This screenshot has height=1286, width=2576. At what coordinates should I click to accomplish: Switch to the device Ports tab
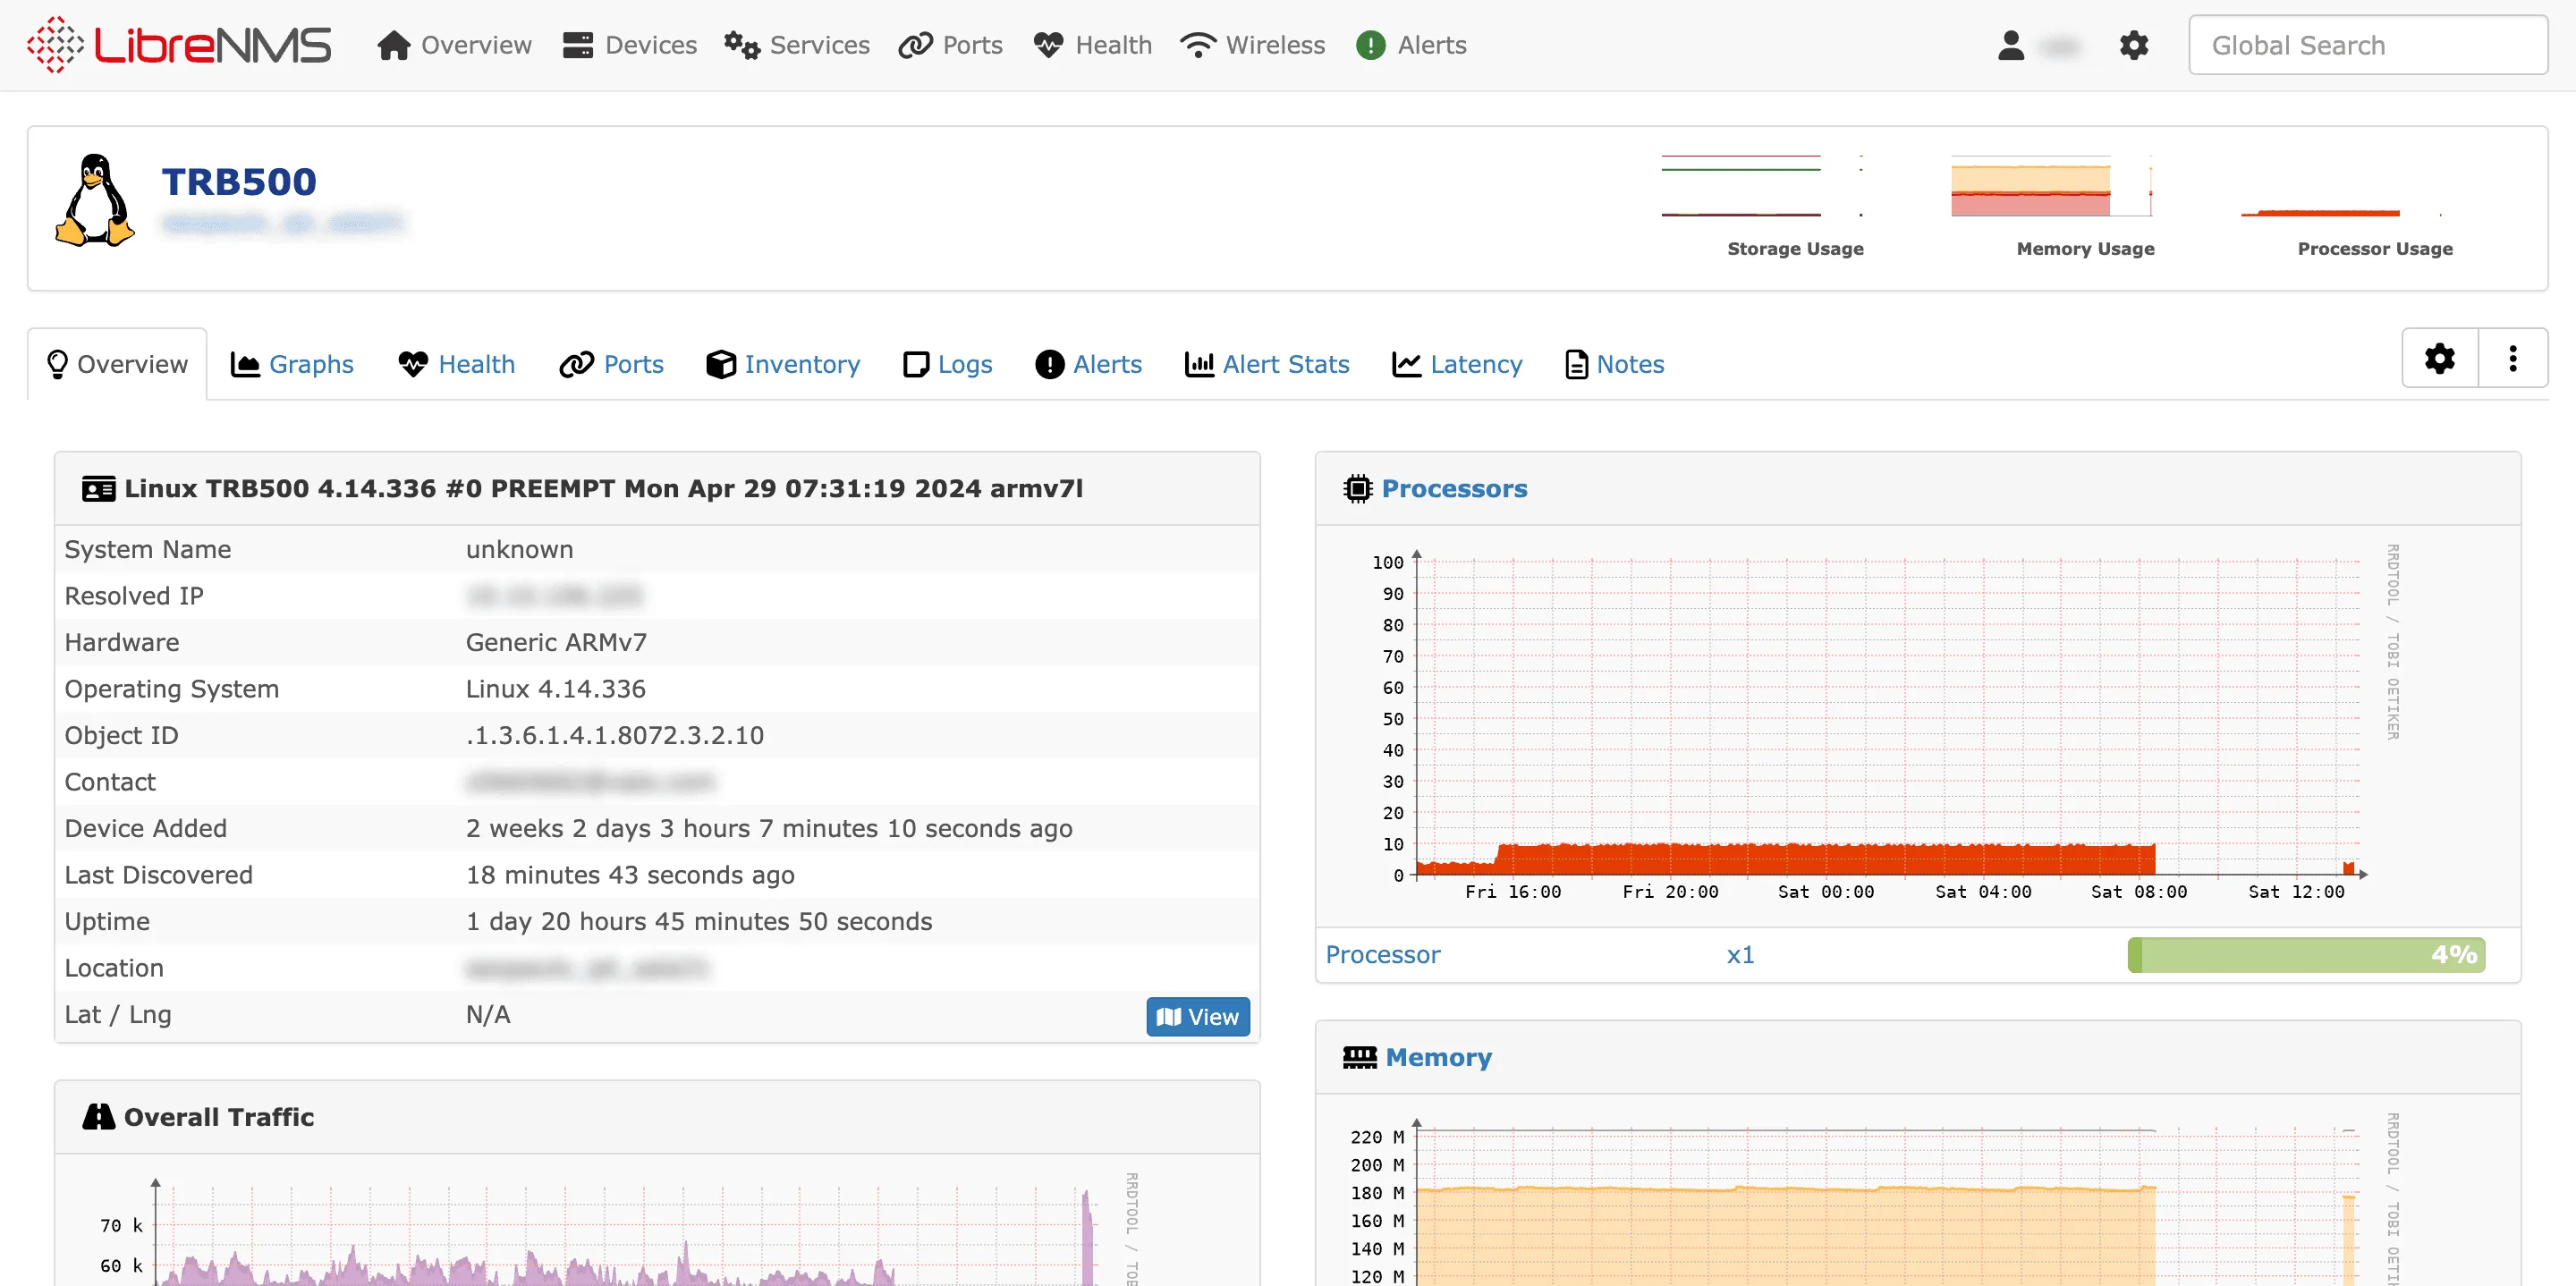click(612, 364)
